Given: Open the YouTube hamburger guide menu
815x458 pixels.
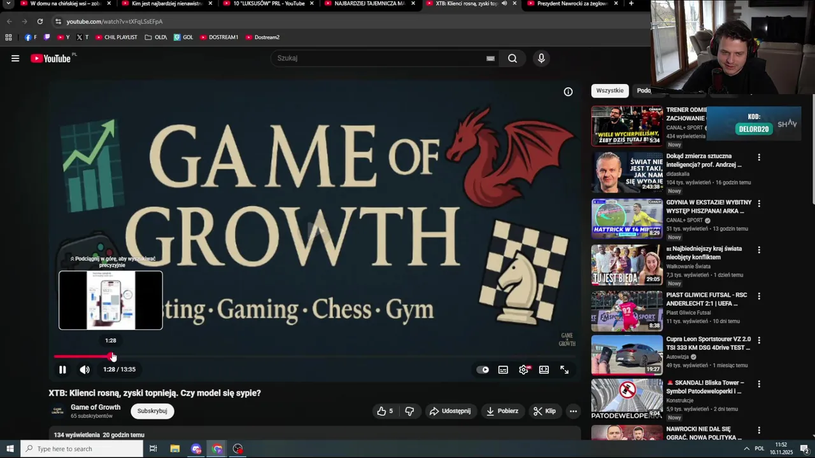Looking at the screenshot, I should (15, 59).
